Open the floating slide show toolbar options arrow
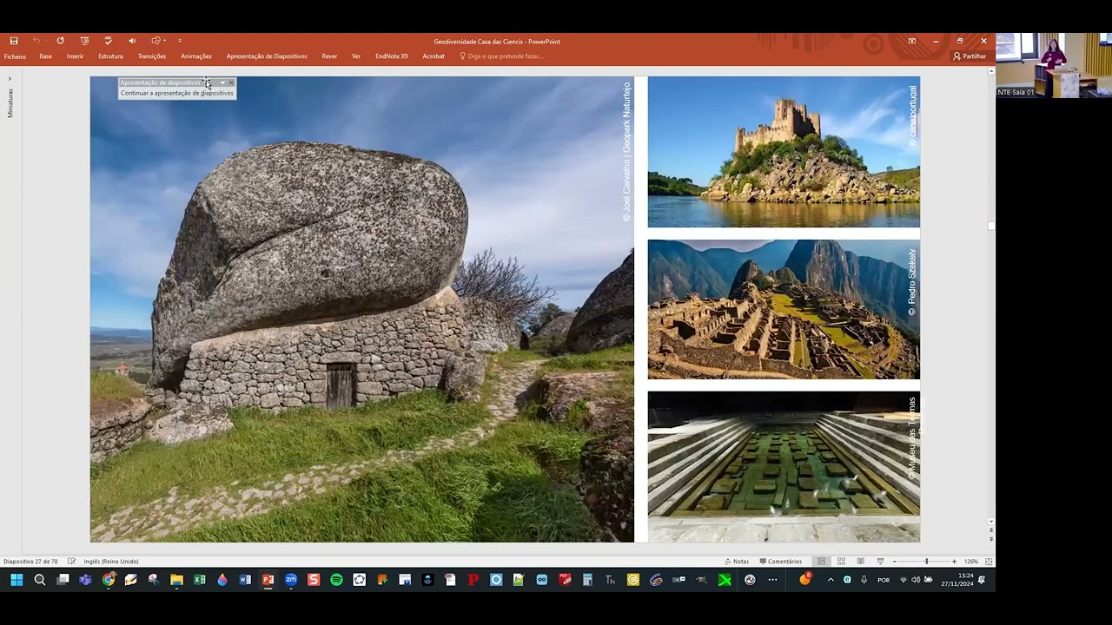This screenshot has width=1112, height=625. tap(222, 83)
